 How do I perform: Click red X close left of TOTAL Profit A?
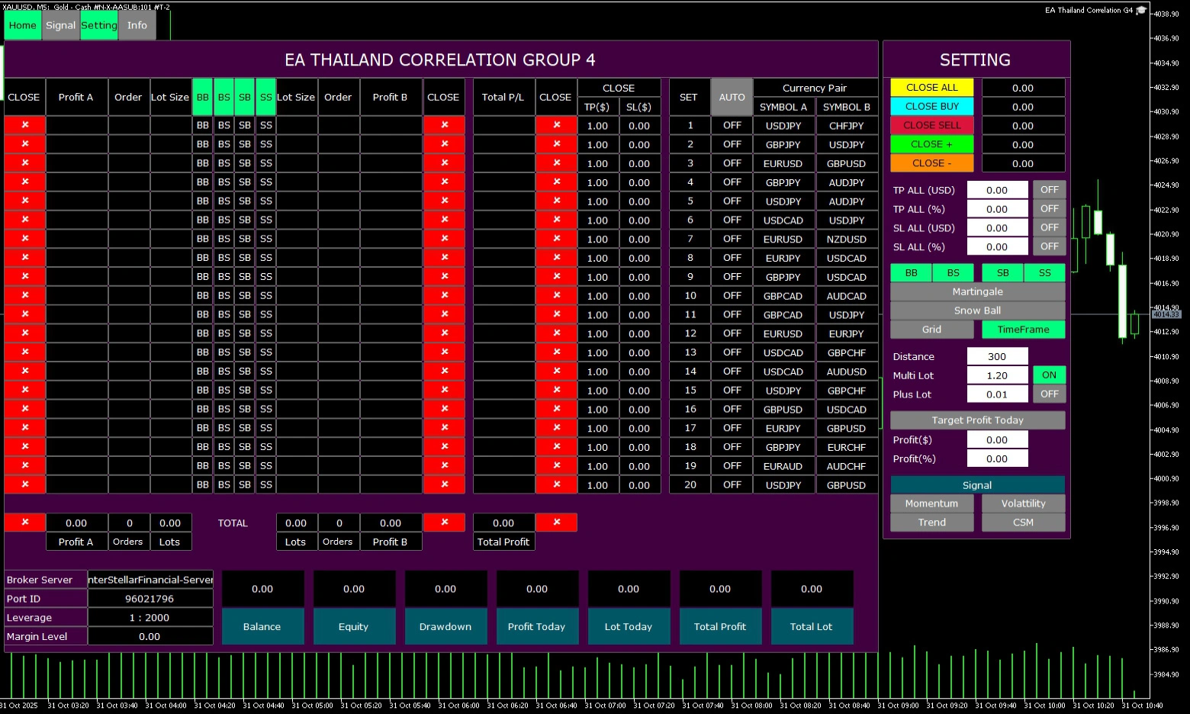[24, 523]
